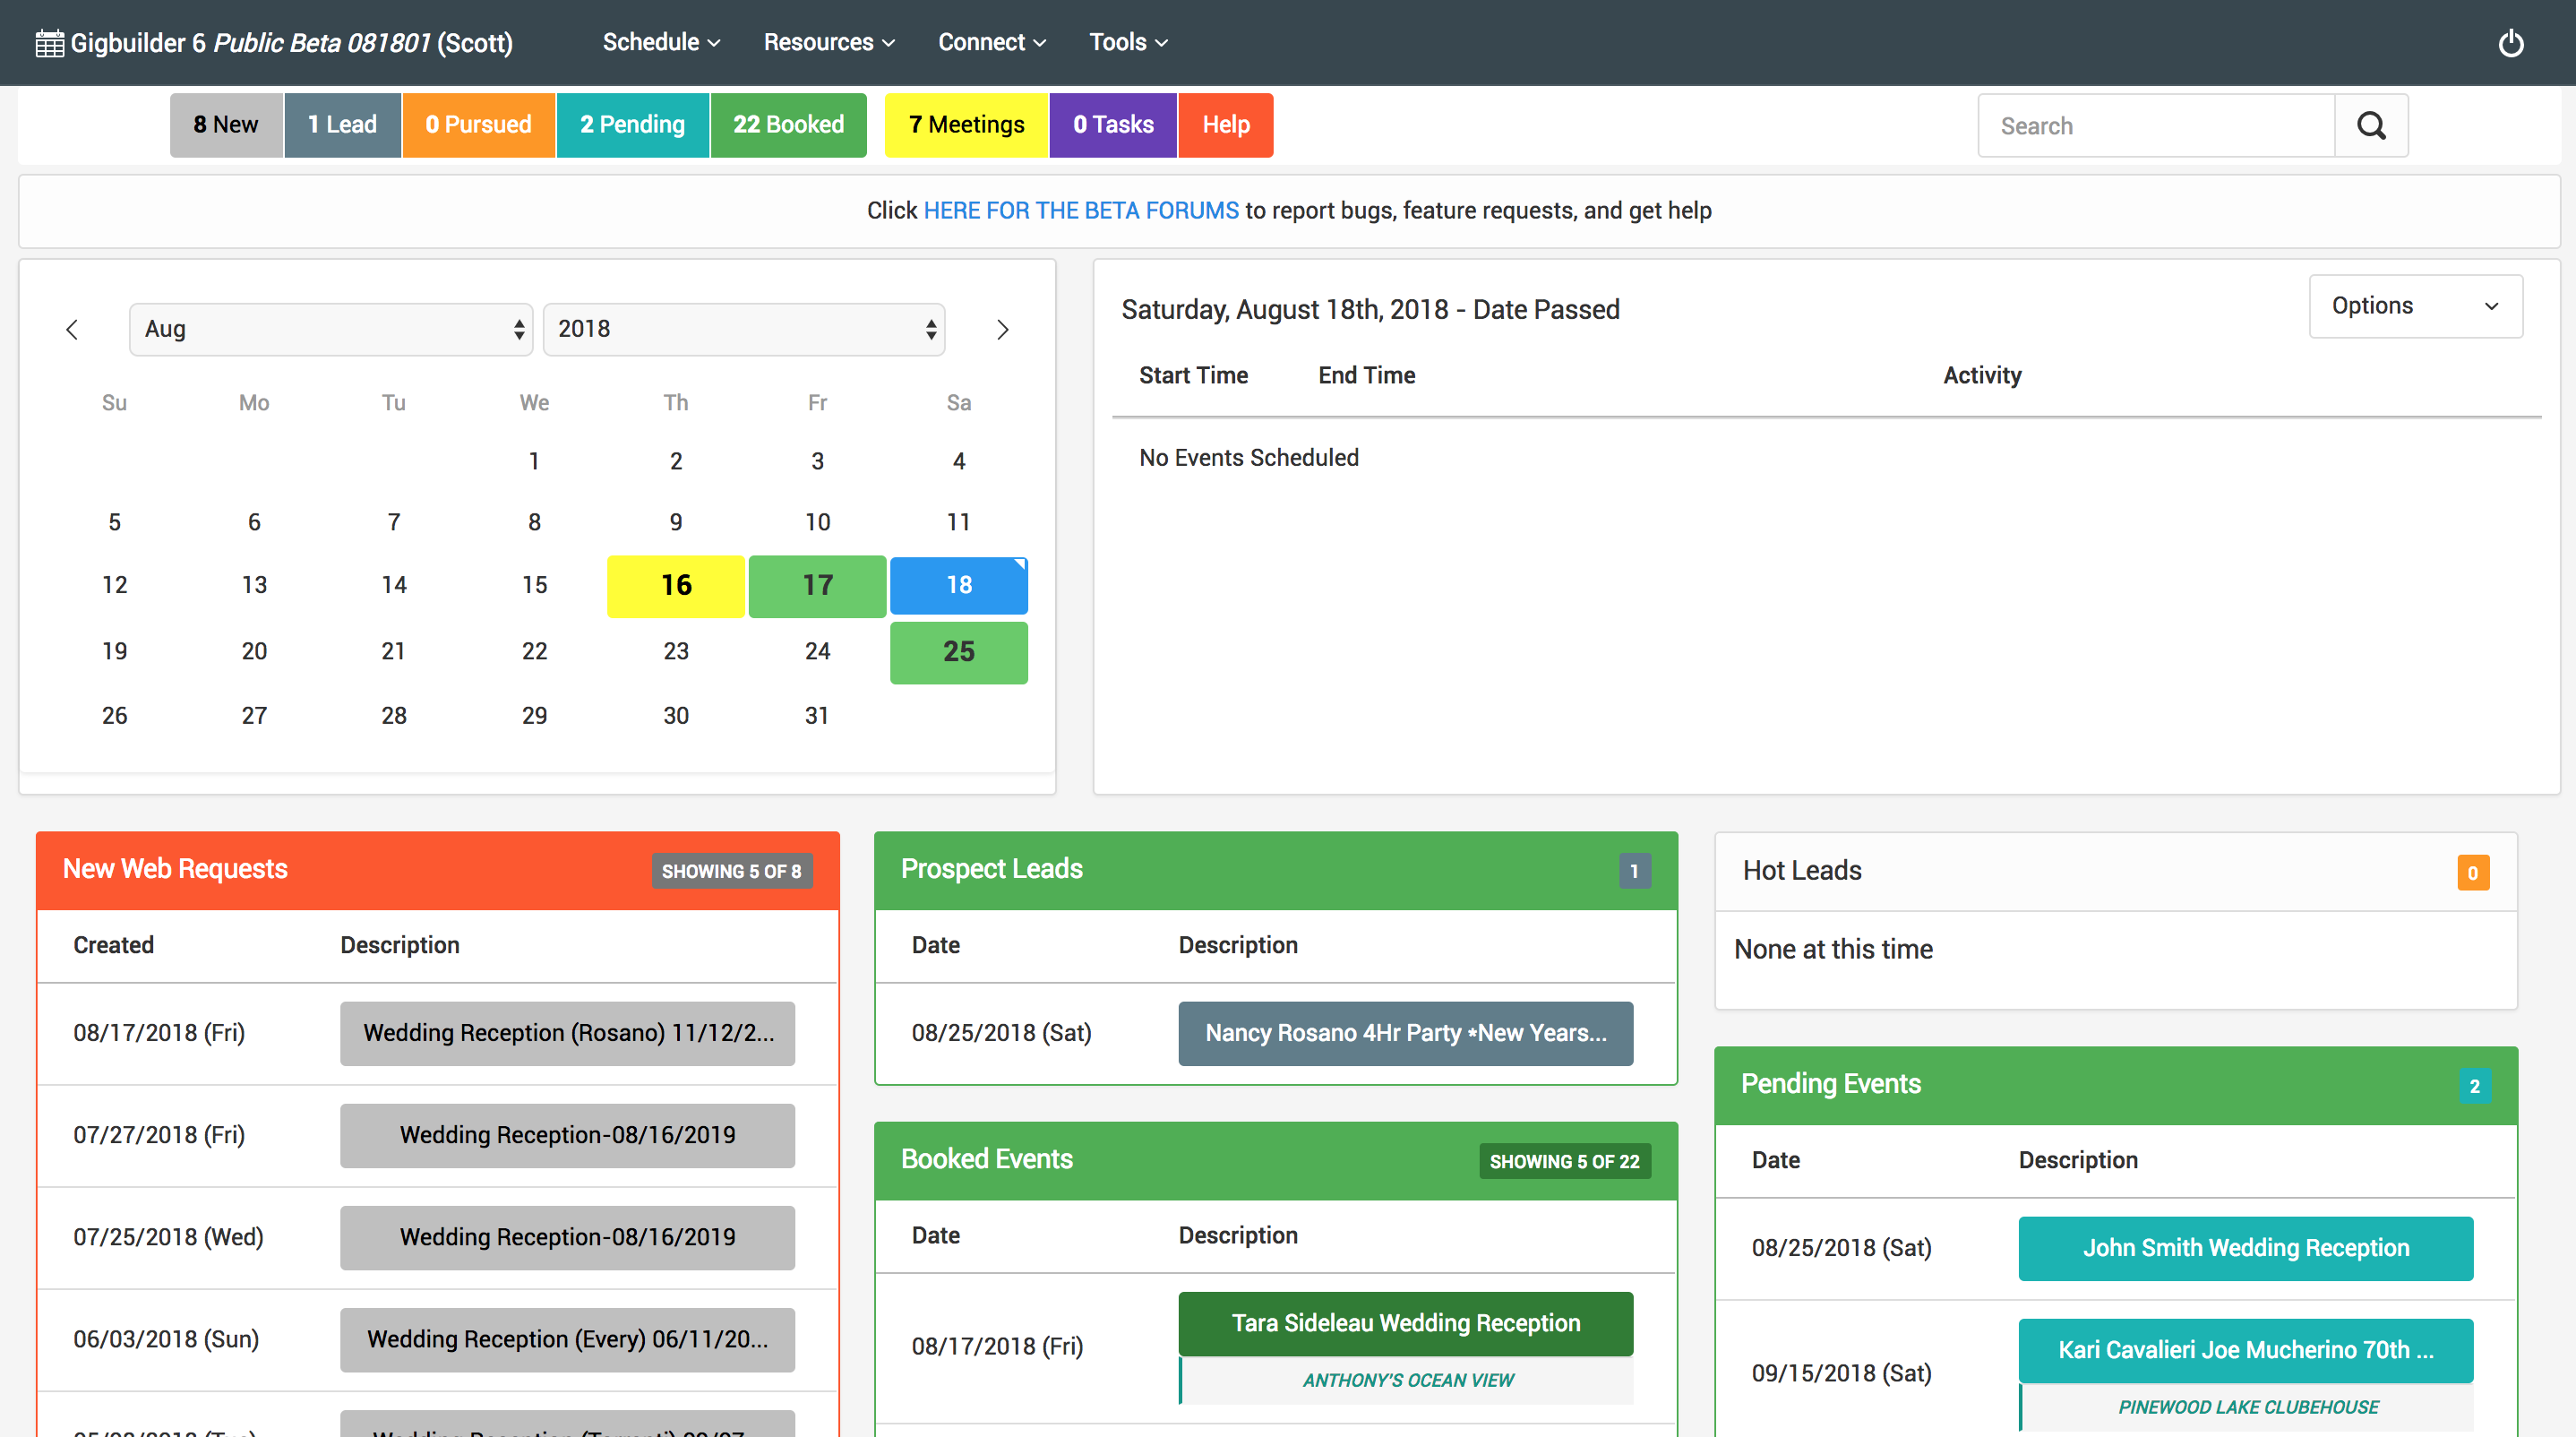Open the month selector showing Aug
2576x1437 pixels.
331,329
